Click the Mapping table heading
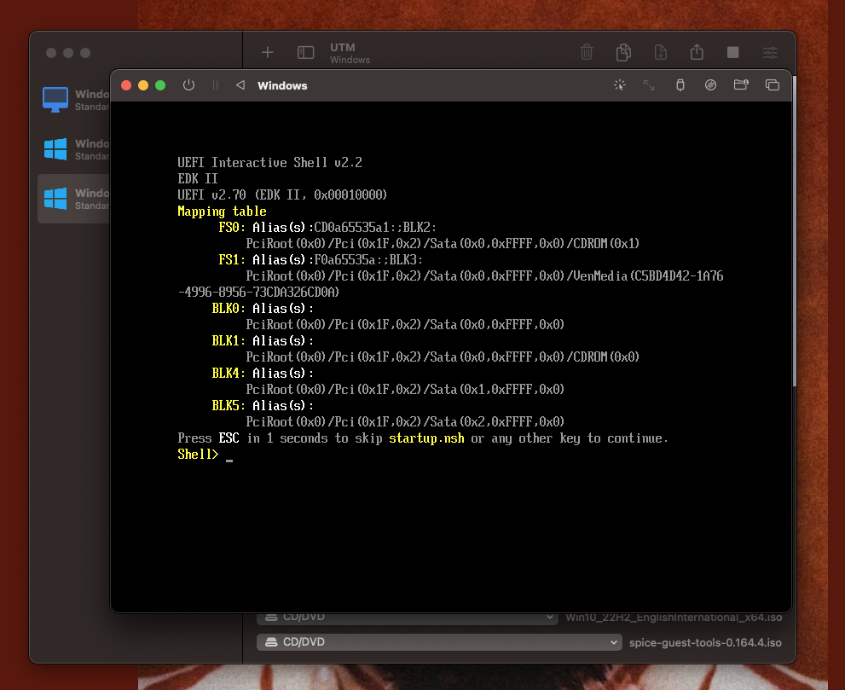 click(222, 212)
